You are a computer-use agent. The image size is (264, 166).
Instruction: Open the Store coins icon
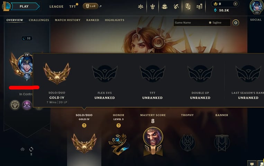click(x=200, y=7)
